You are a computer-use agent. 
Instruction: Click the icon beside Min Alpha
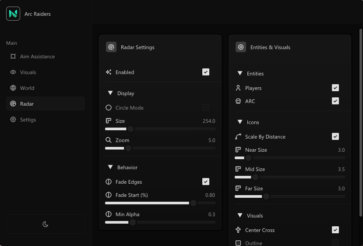click(x=108, y=214)
